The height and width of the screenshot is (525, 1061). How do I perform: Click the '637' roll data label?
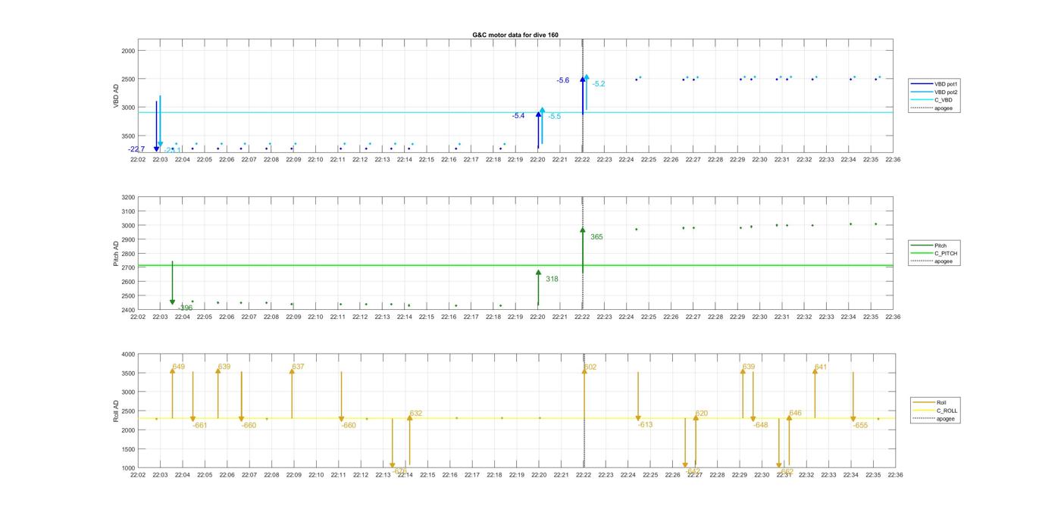pyautogui.click(x=298, y=367)
